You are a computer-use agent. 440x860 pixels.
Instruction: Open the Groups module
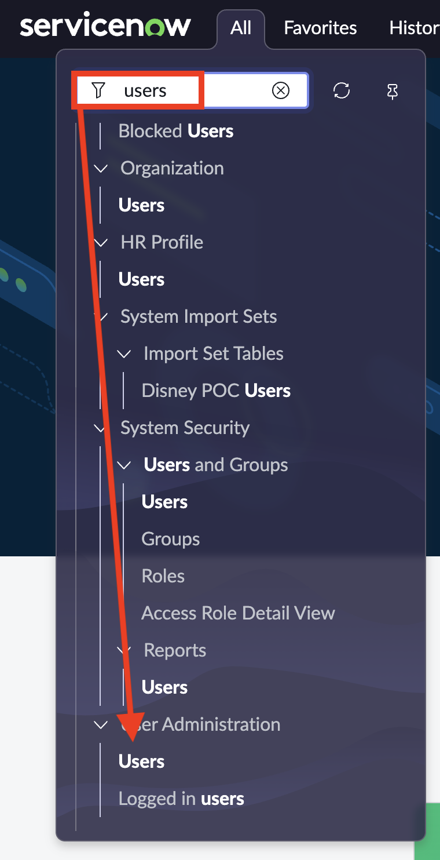171,540
